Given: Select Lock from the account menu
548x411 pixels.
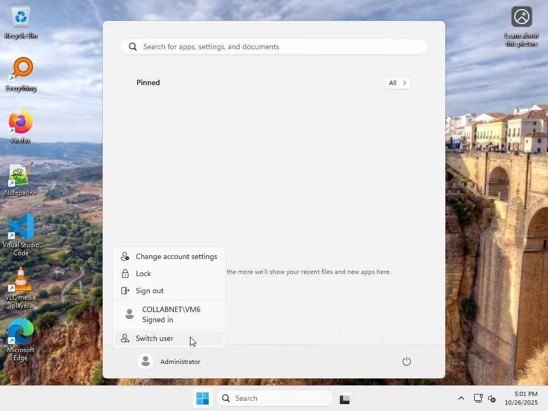Looking at the screenshot, I should click(169, 273).
